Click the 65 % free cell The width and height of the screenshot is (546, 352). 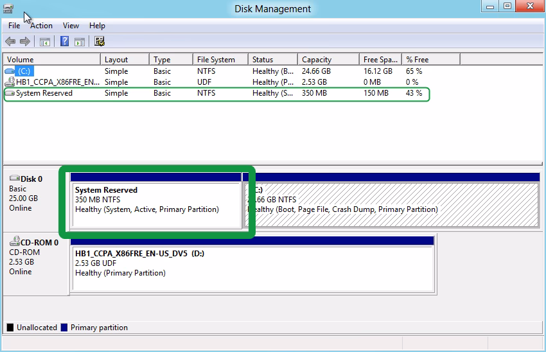[414, 71]
